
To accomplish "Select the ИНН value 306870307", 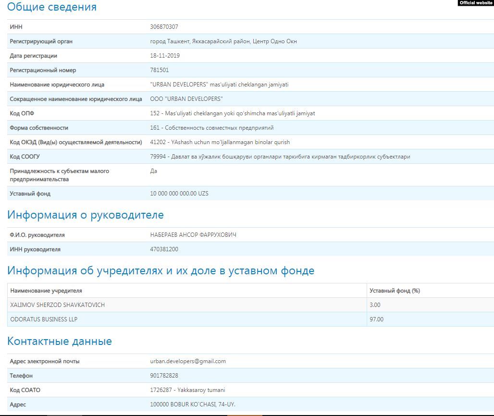I will point(164,27).
